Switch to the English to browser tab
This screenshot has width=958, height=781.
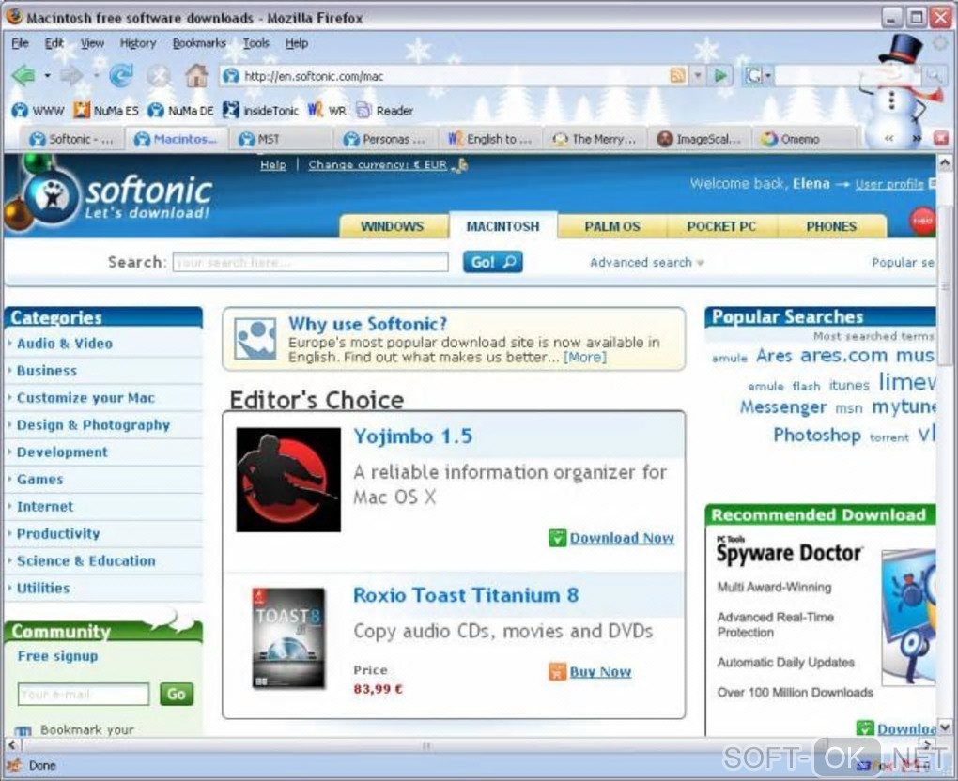[x=490, y=139]
